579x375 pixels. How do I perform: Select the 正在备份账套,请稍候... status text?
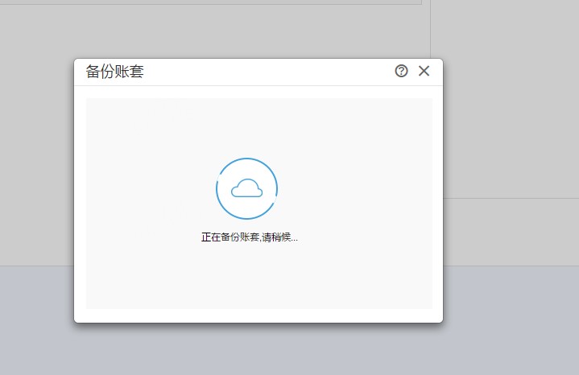click(250, 237)
